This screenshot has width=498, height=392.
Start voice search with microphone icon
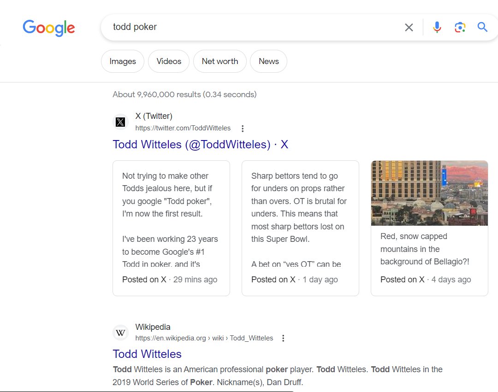click(x=437, y=27)
